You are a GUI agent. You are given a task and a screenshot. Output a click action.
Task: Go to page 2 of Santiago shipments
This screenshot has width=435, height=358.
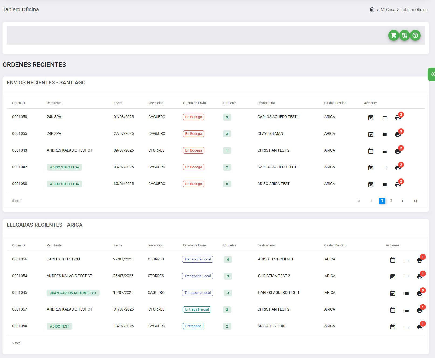pyautogui.click(x=391, y=201)
